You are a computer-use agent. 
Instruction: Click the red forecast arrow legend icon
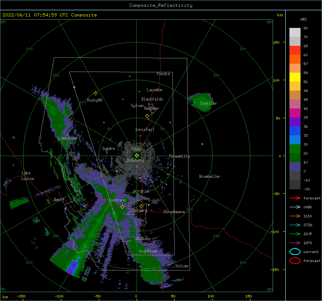click(x=295, y=198)
